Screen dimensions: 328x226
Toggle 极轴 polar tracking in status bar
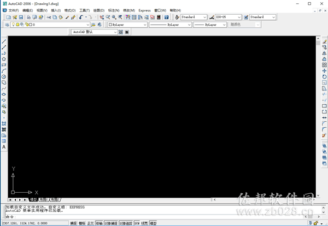[x=99, y=223]
